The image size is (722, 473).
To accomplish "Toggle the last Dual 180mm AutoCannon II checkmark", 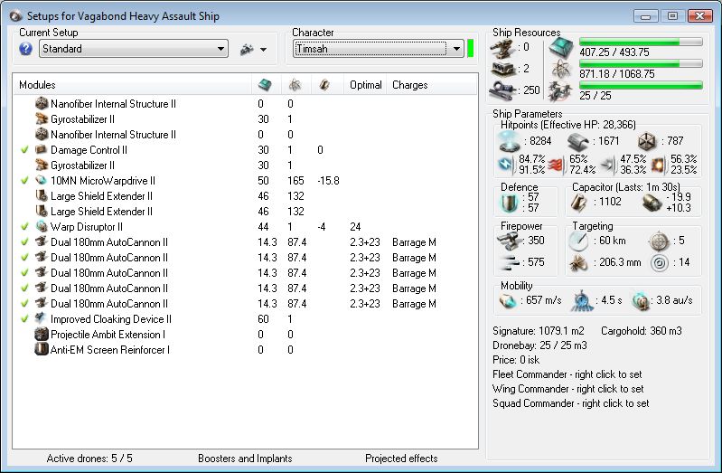I will coord(25,304).
